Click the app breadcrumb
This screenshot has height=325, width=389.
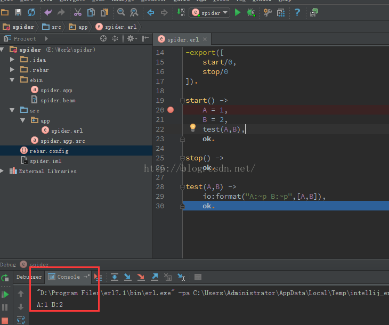[78, 27]
